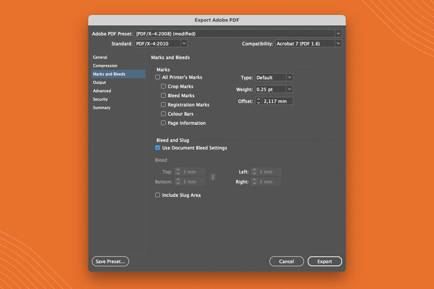Screen dimensions: 434x289
Task: Click the Save Preset button
Action: click(x=110, y=261)
